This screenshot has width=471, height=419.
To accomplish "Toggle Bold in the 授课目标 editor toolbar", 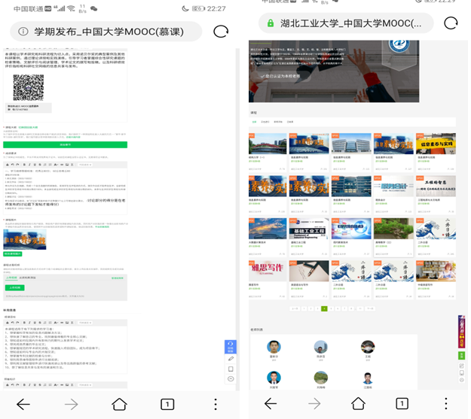I will click(24, 323).
